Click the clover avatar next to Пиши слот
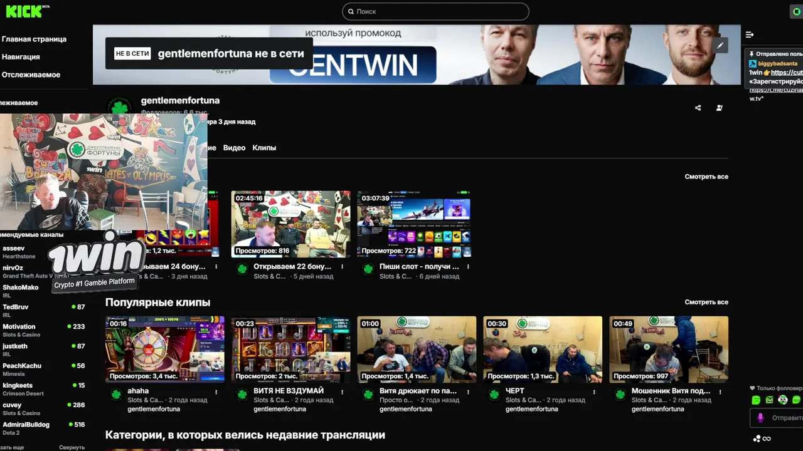The width and height of the screenshot is (803, 451). click(x=368, y=269)
